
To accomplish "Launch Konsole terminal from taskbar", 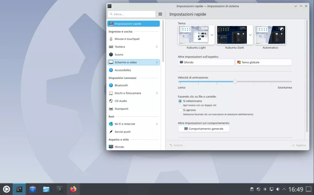I will point(60,189).
